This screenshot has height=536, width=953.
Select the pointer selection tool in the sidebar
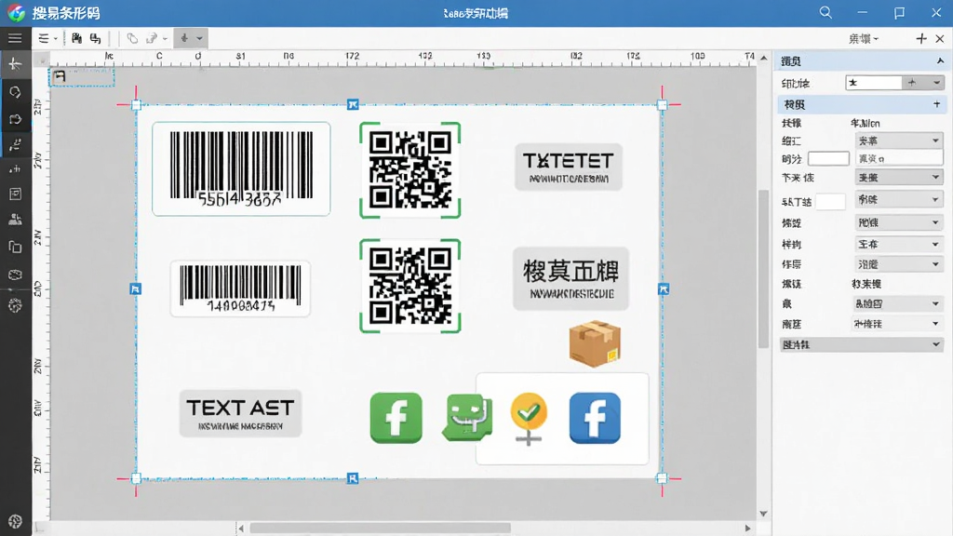click(x=15, y=64)
